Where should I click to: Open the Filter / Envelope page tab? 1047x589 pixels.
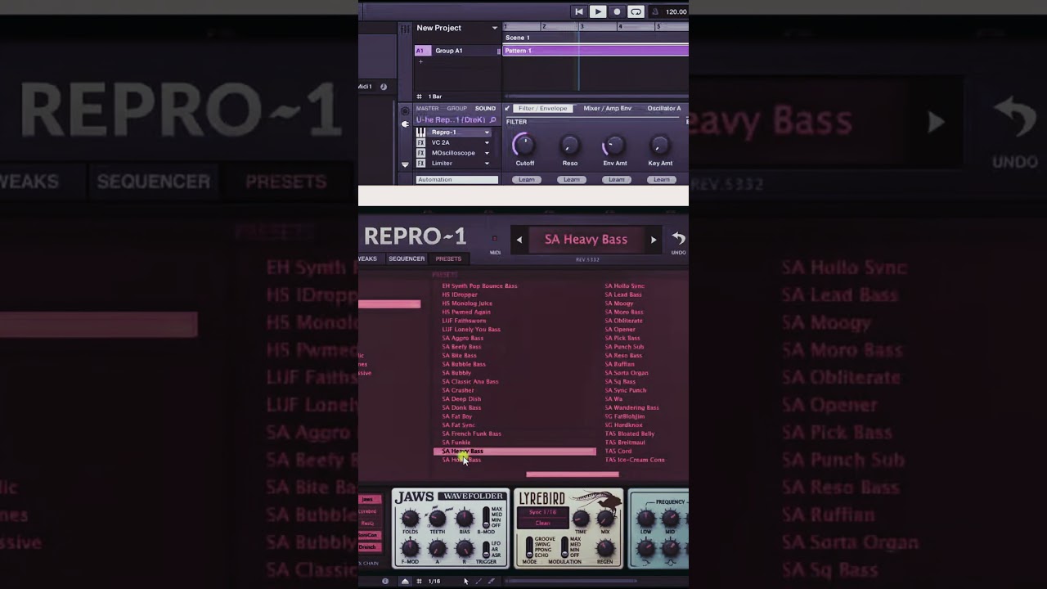coord(542,108)
